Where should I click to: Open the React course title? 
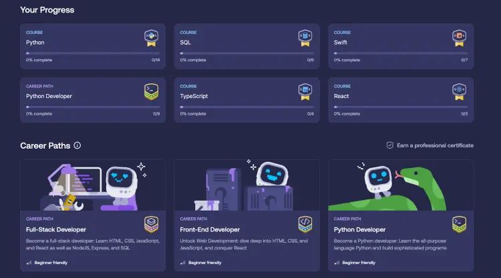[x=341, y=96]
